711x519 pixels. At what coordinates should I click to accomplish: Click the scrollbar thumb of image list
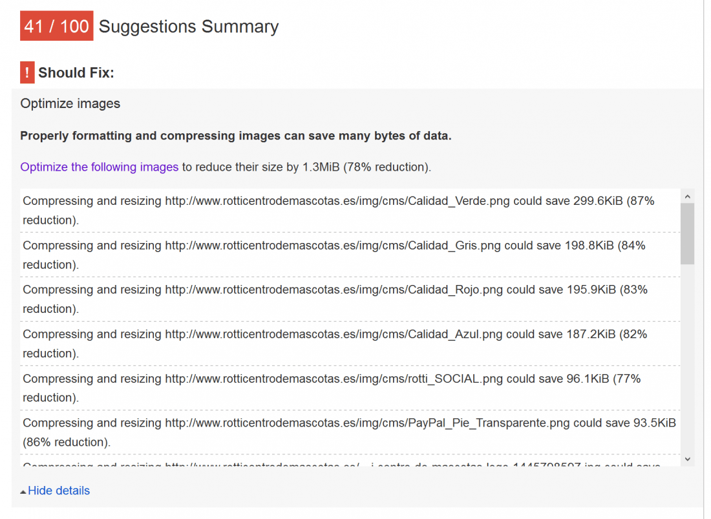pos(688,233)
